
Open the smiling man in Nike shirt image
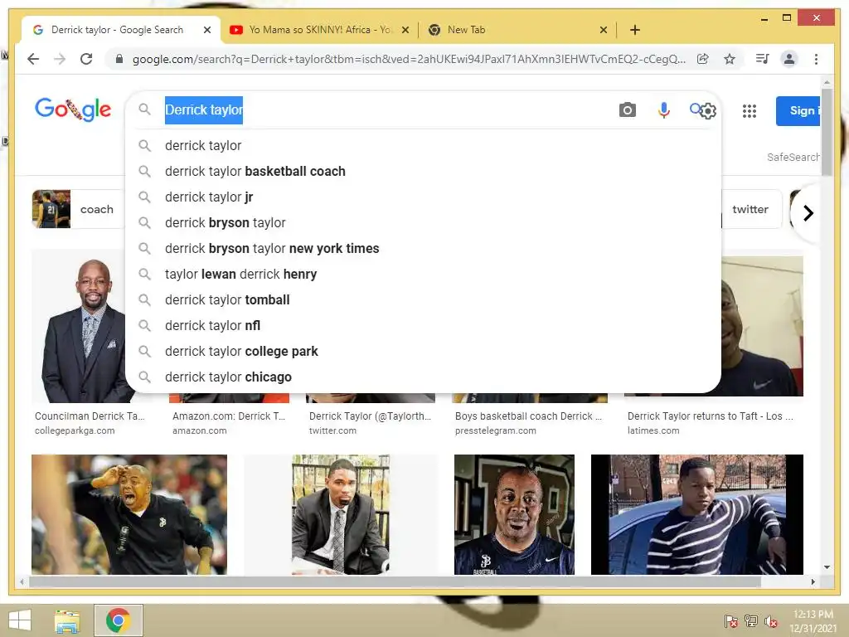514,514
